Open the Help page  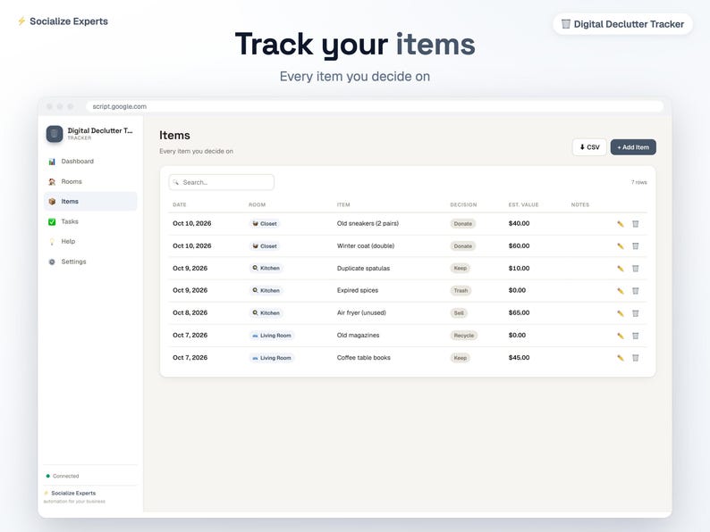tap(90, 242)
